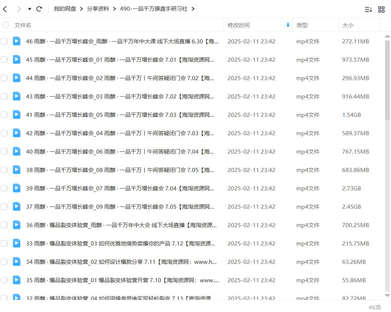Click the 我的网盘 breadcrumb

pyautogui.click(x=65, y=9)
